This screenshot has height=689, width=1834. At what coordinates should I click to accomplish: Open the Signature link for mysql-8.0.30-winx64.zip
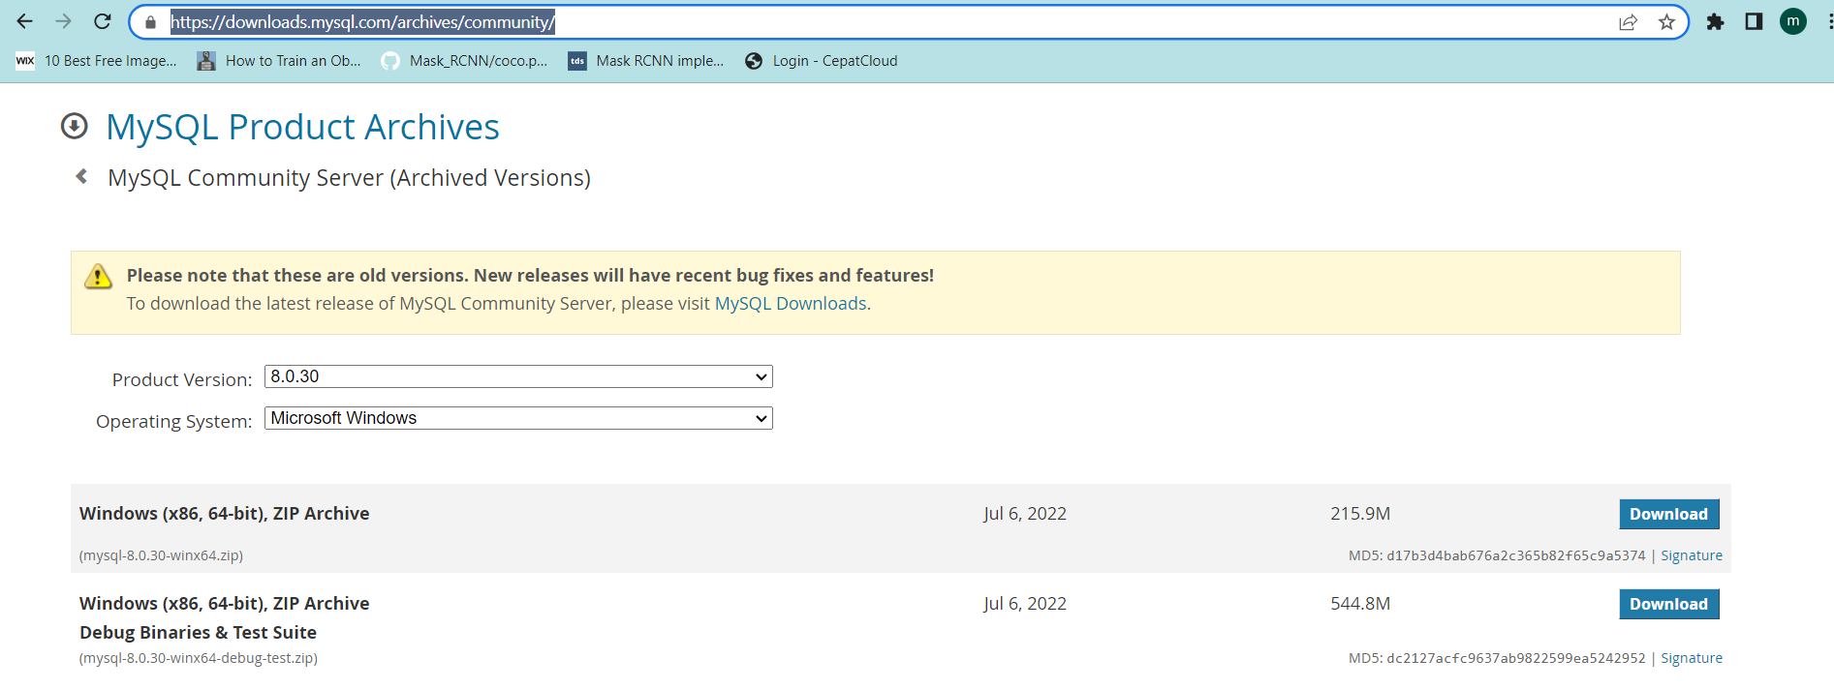pyautogui.click(x=1692, y=555)
